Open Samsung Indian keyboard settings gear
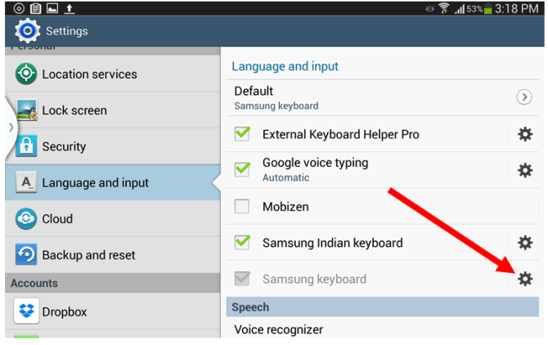Screen dimensions: 548x345 click(x=524, y=243)
